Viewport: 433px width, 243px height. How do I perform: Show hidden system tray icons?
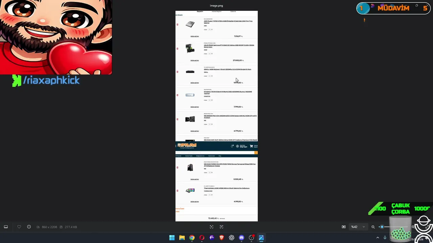click(x=378, y=238)
